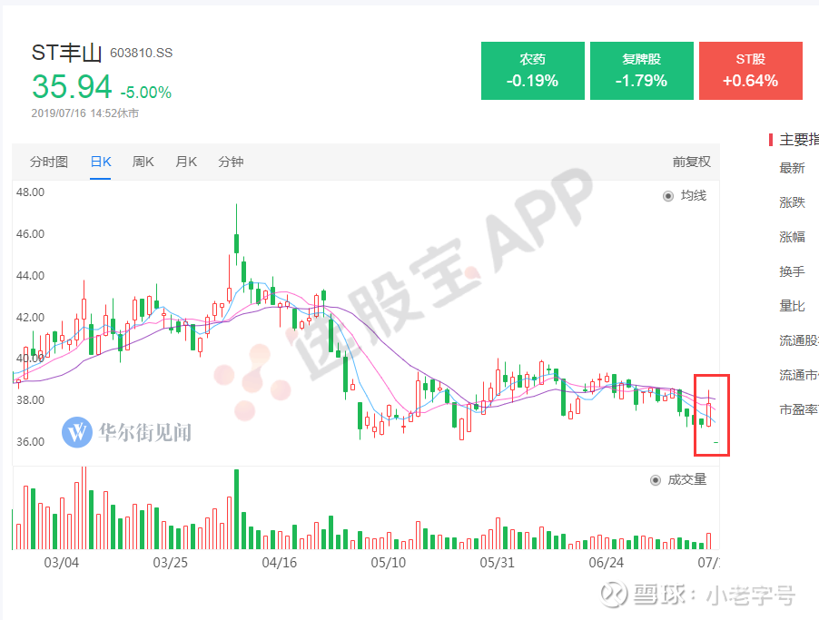Click the 华尔街见闻 round logo icon
This screenshot has height=620, width=819.
[x=77, y=431]
